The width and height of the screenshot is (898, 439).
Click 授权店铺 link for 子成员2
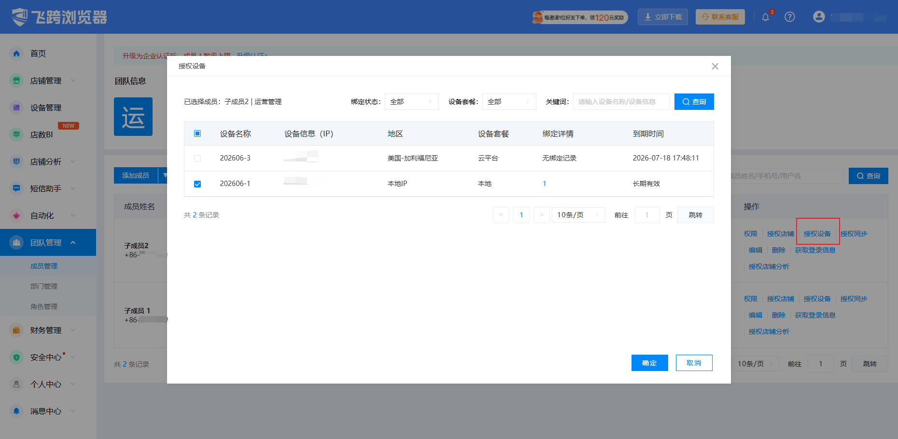780,234
